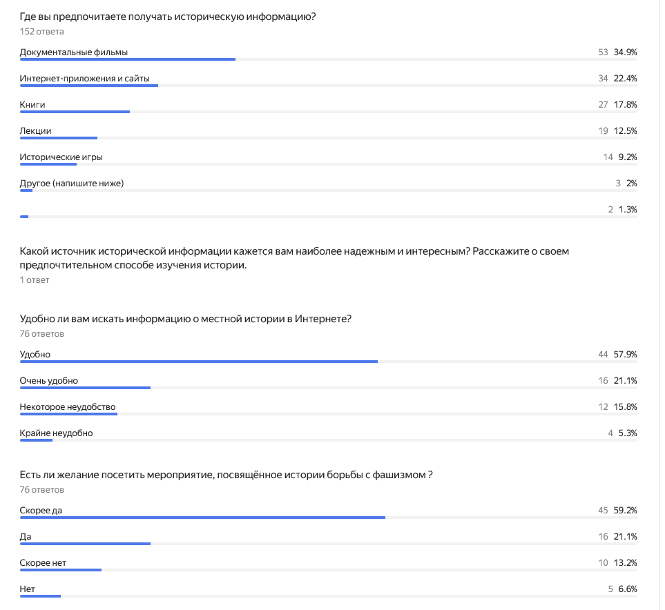
Task: Click the progress bar under 'Скорее да'
Action: (202, 518)
